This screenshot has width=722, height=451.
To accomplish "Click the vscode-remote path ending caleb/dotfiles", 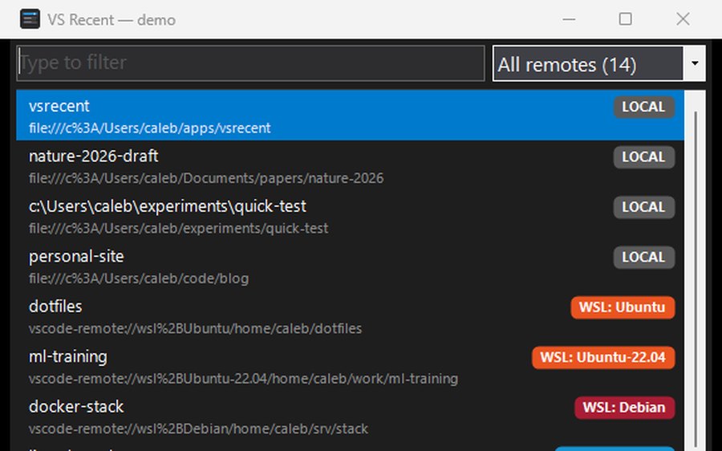I will [195, 329].
